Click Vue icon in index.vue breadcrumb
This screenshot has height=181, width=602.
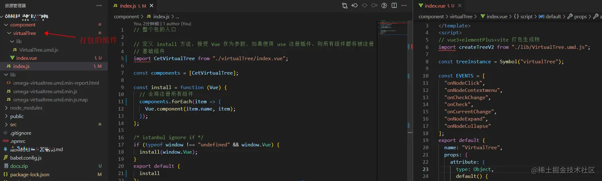pos(483,17)
